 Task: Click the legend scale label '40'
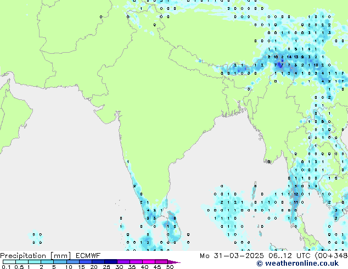click(144, 267)
